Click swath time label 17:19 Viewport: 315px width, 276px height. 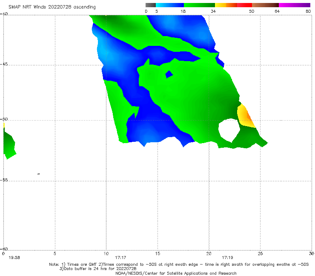point(227,258)
